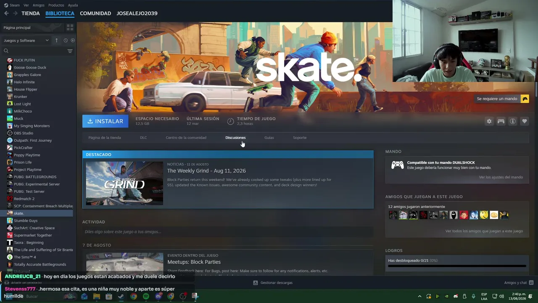Switch to the TIENDA tab
The image size is (538, 303).
click(31, 13)
